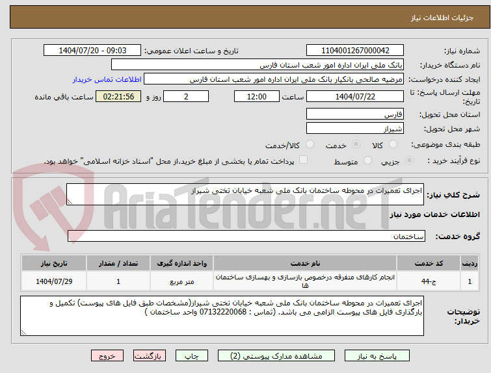Screen dimensions: 491x373
Task: Click the unit cell متر مربع
Action: pos(182,281)
